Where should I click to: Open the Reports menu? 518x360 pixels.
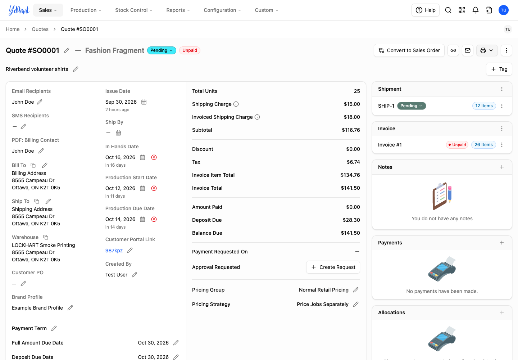178,10
